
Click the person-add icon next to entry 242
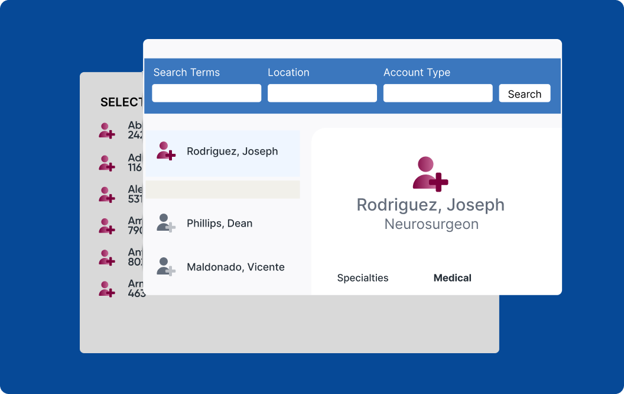click(x=106, y=131)
